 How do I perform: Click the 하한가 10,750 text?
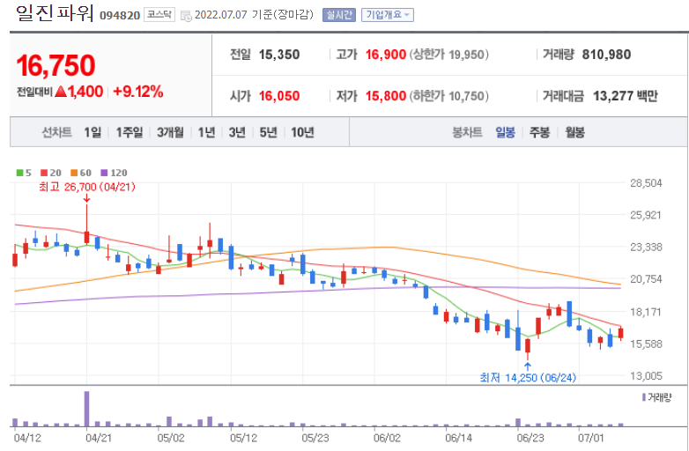pos(448,96)
